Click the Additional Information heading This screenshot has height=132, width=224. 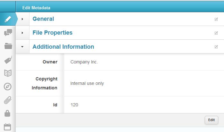pos(63,47)
